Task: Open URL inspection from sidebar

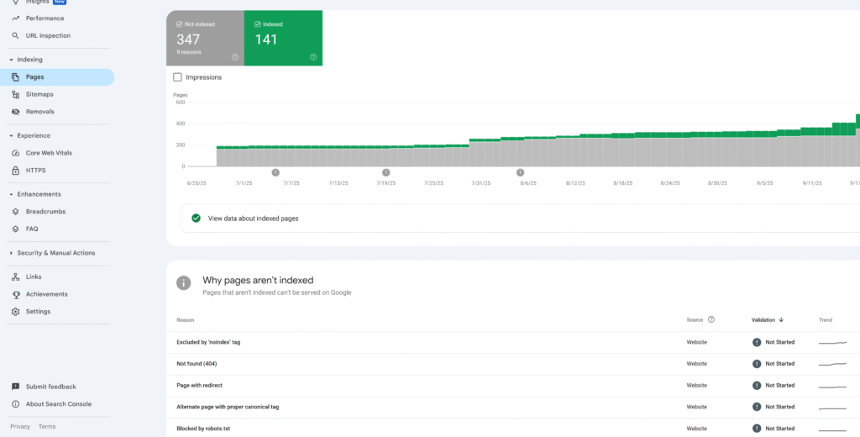Action: (48, 35)
